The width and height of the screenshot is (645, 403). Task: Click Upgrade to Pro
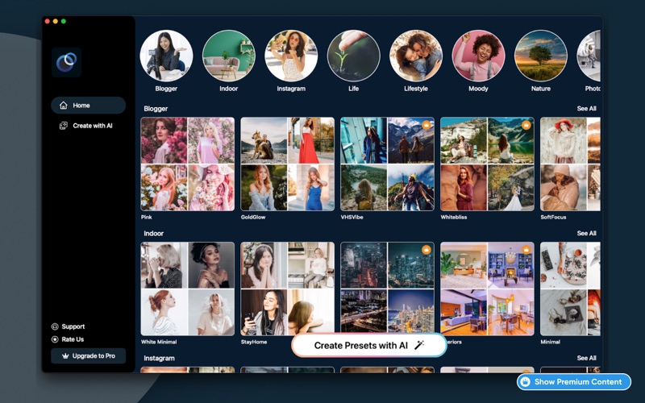88,356
